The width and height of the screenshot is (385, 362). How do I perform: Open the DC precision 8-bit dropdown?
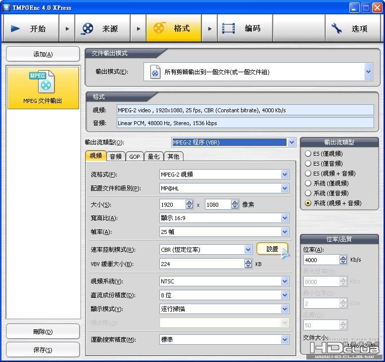(x=285, y=295)
